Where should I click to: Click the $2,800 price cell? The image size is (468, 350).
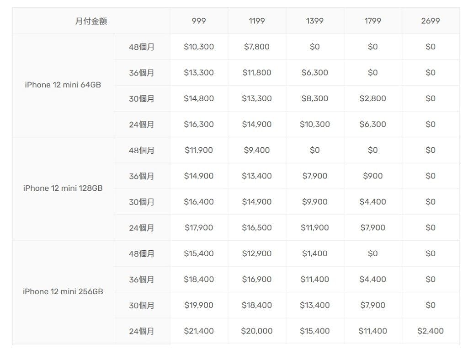pos(372,98)
